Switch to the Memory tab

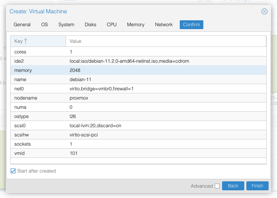coord(136,25)
